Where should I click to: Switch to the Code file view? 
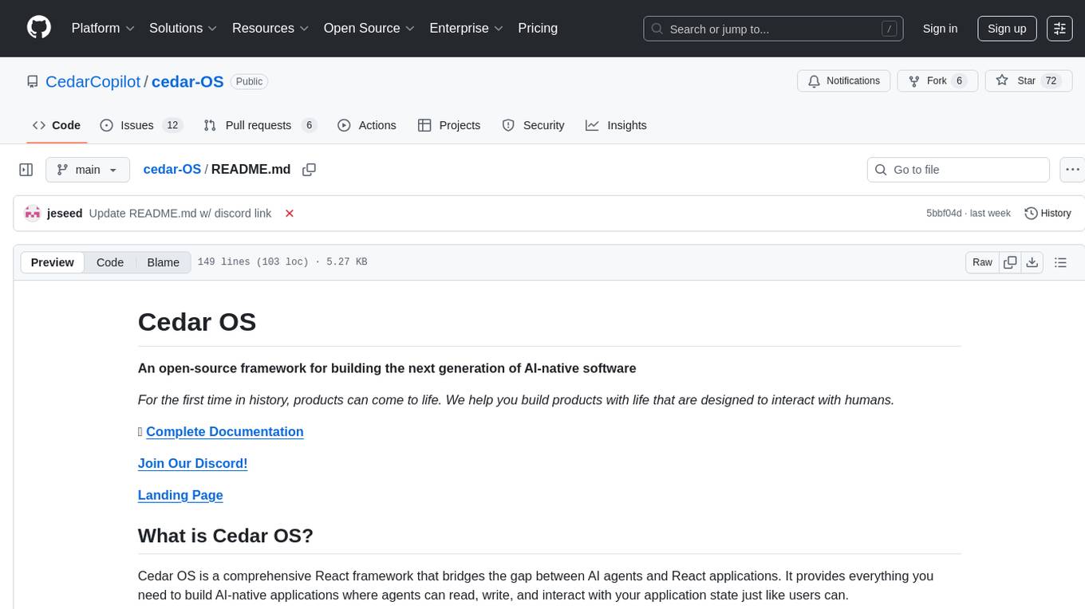(110, 262)
